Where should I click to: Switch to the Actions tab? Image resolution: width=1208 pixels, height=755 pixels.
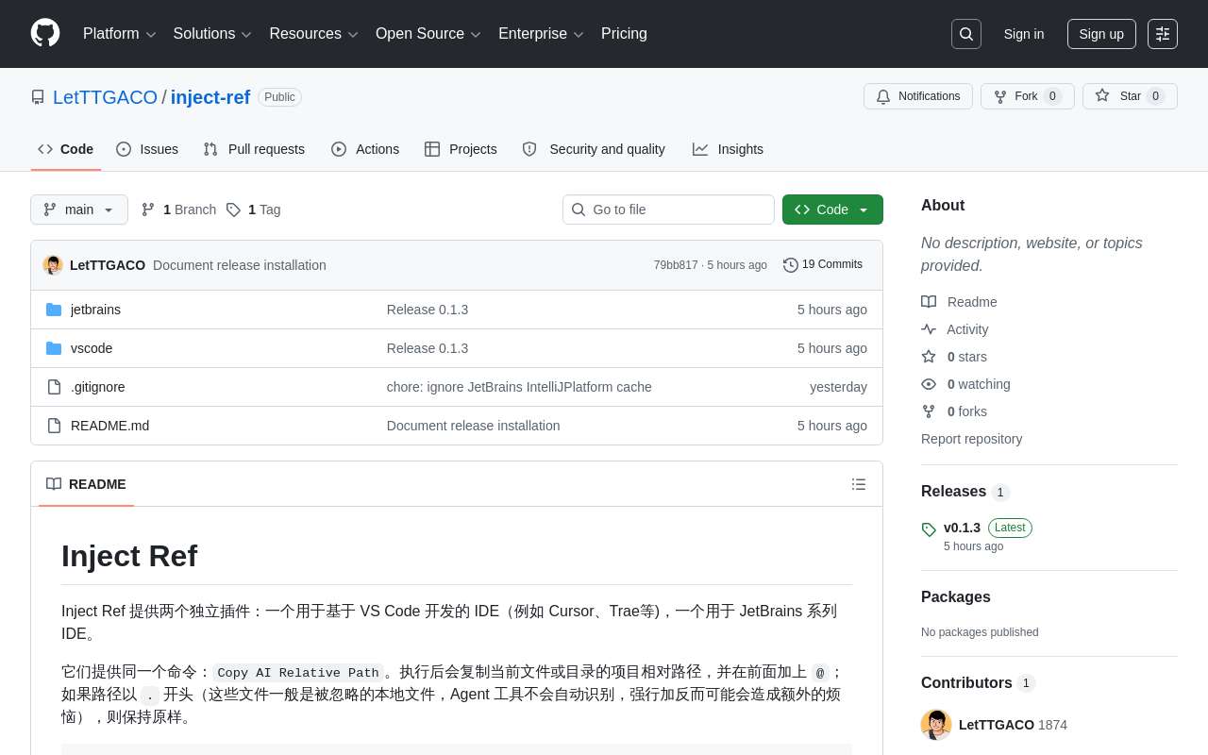click(x=365, y=149)
